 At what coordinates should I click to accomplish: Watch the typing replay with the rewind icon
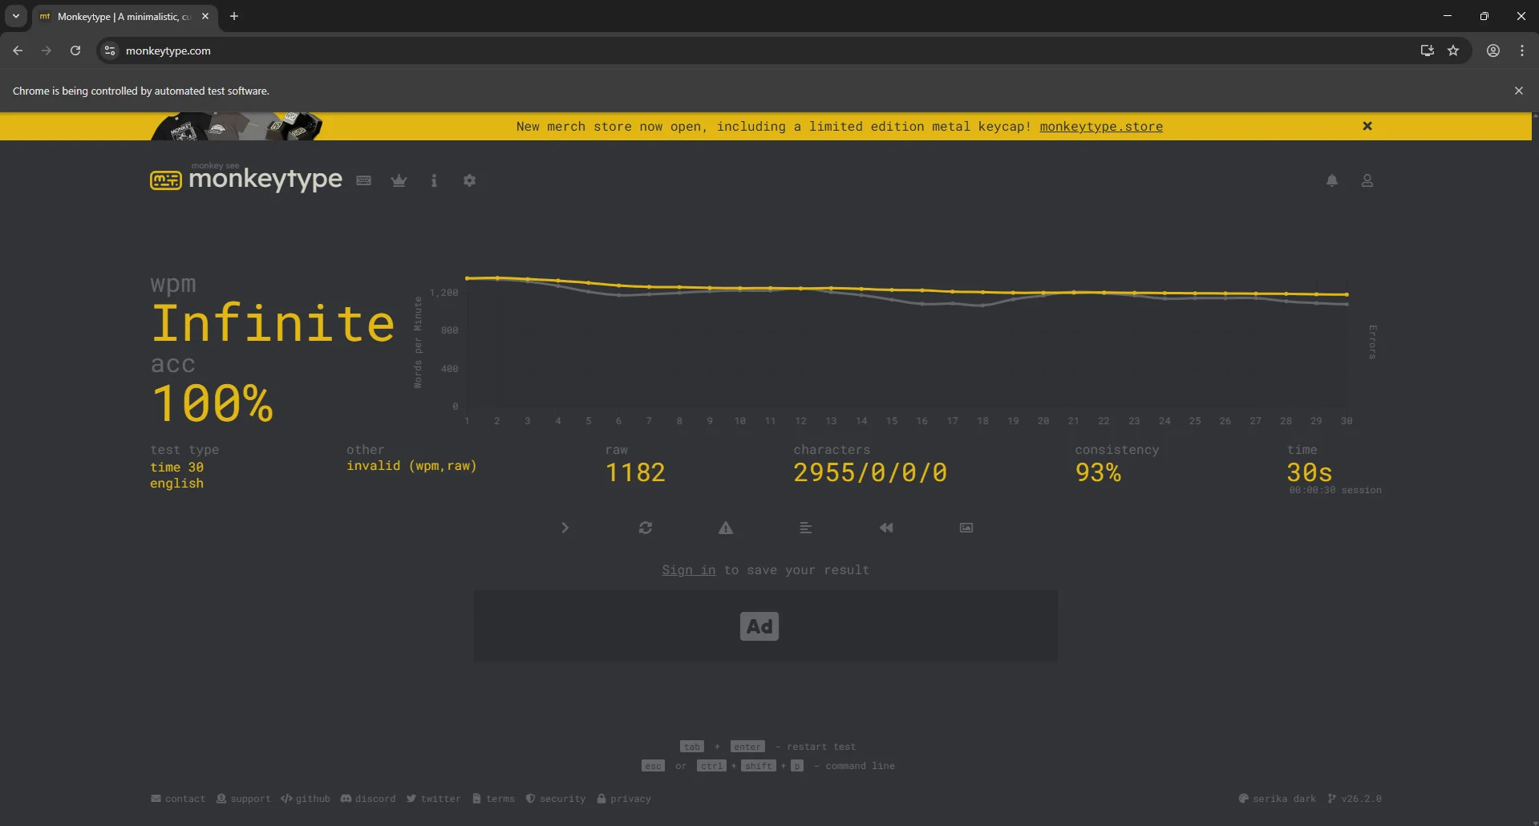(x=885, y=528)
